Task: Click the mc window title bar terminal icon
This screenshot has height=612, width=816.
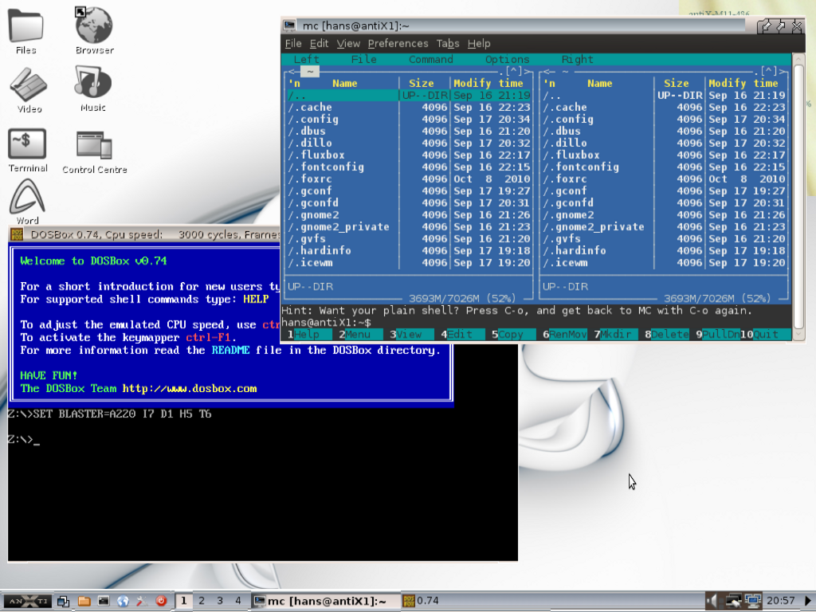Action: (289, 25)
